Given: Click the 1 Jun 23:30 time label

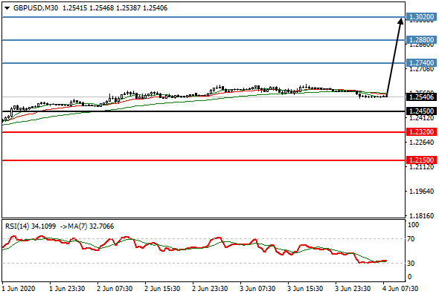Looking at the screenshot, I should tap(67, 289).
